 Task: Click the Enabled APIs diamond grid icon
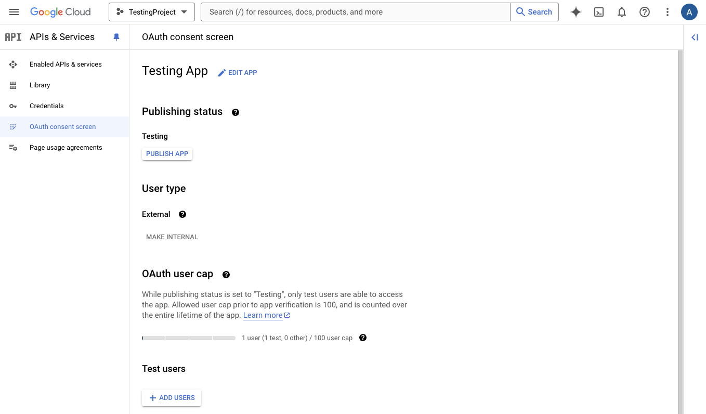pyautogui.click(x=13, y=64)
